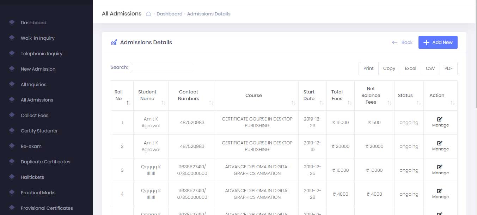Click the Manage edit icon for roll no 3
The image size is (477, 215).
point(440,167)
